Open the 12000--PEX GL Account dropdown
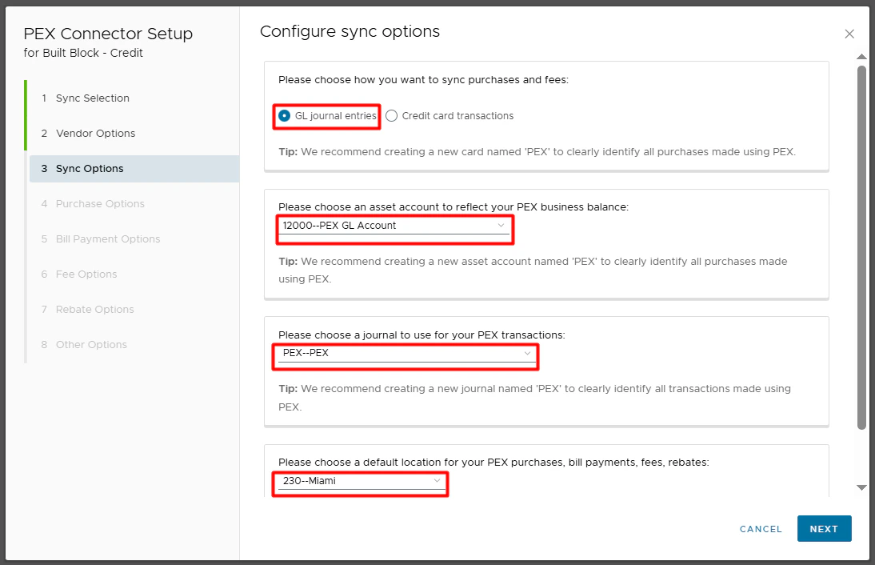875x565 pixels. tap(394, 226)
